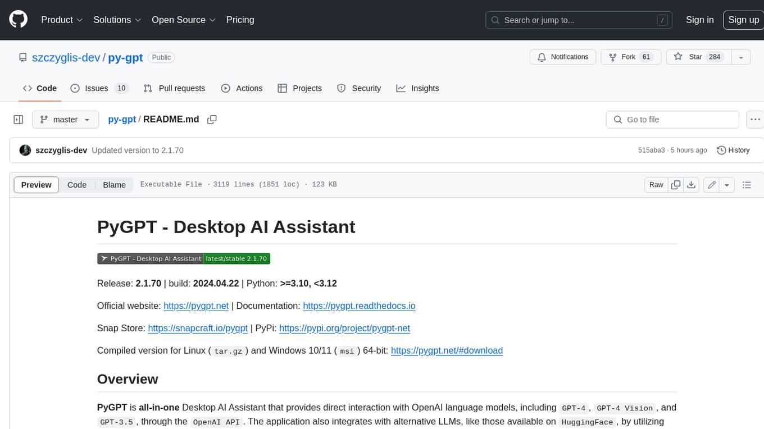
Task: Click the Sign in link
Action: pyautogui.click(x=699, y=20)
